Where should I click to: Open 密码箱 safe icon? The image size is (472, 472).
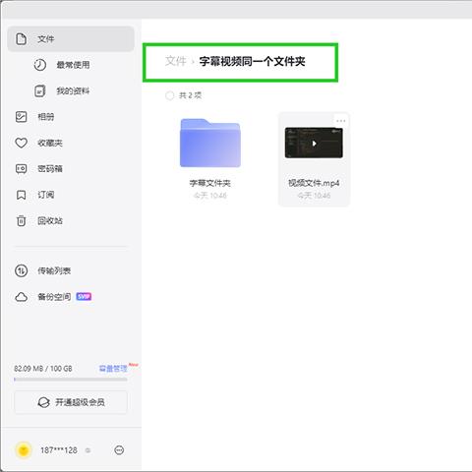(22, 169)
